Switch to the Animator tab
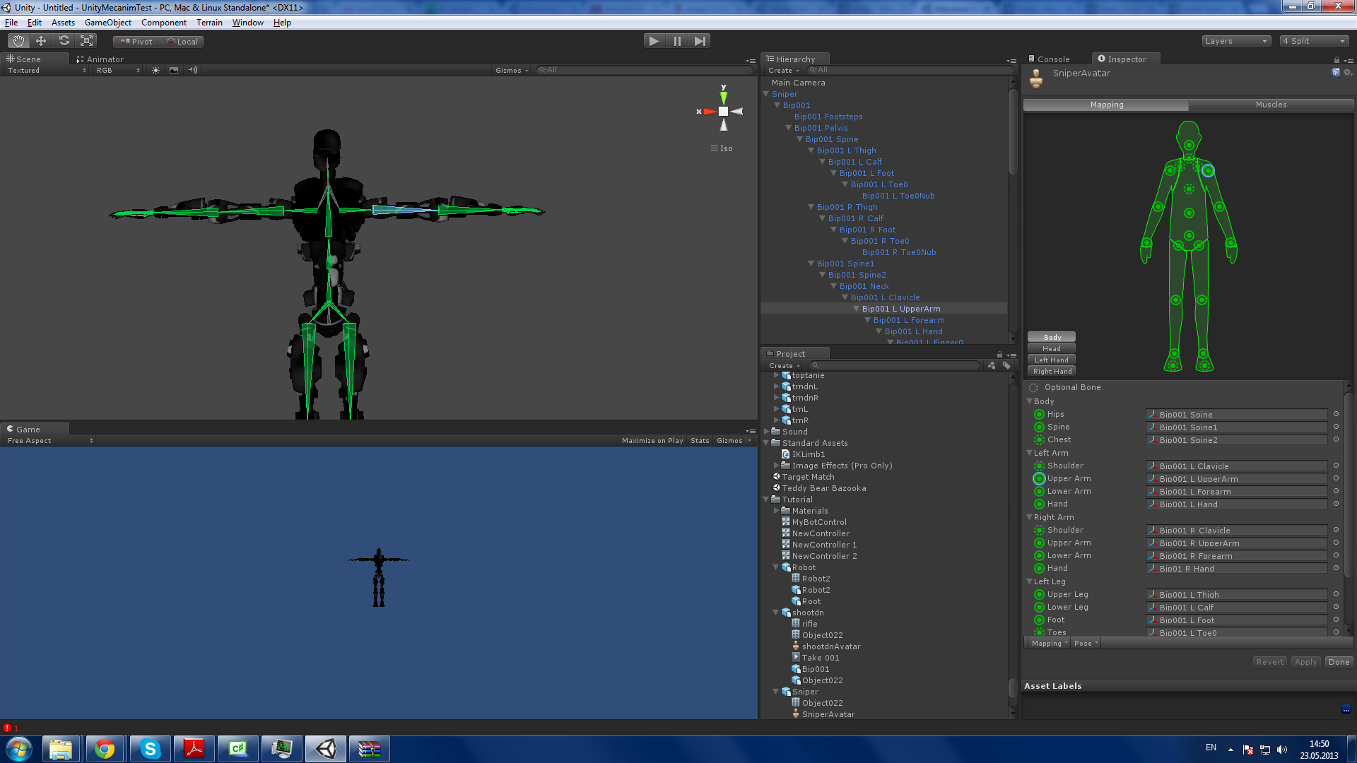The width and height of the screenshot is (1357, 763). coord(100,59)
